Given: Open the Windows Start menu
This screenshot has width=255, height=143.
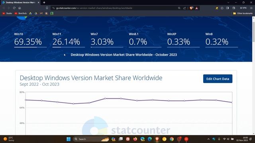Looking at the screenshot, I should click(x=69, y=139).
